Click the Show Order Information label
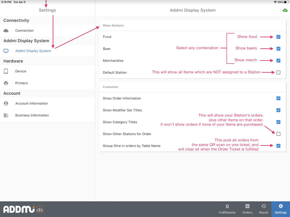Screen dimensions: 290x217 (122, 98)
